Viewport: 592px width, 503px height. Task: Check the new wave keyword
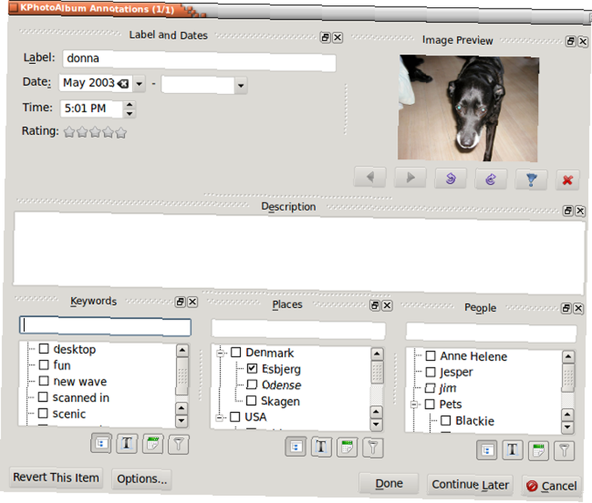(44, 381)
